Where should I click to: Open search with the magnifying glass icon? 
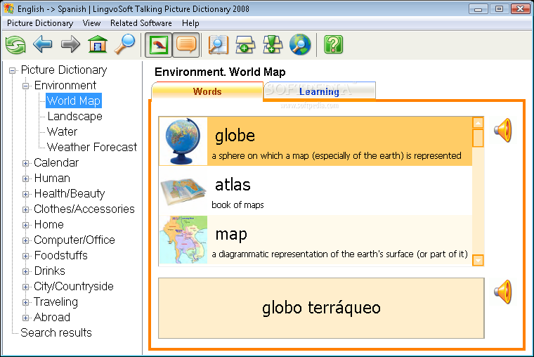tap(124, 44)
